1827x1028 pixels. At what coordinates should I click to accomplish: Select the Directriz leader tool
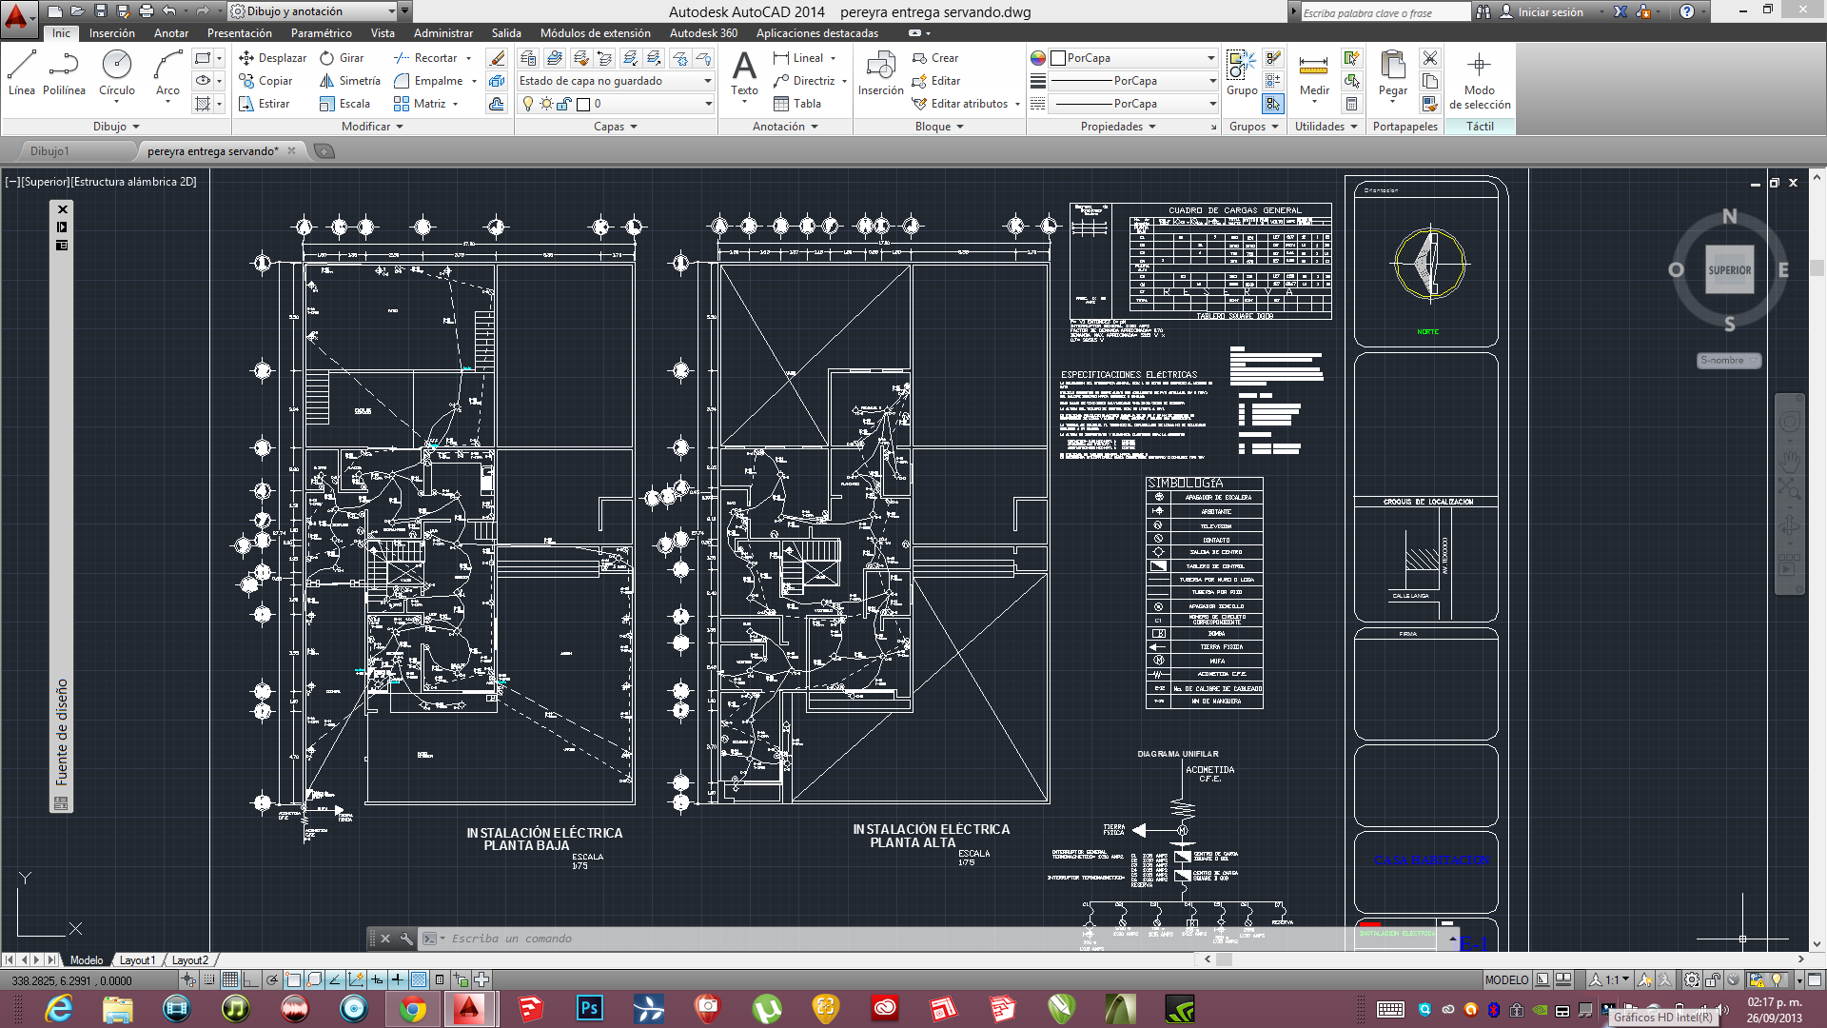tap(804, 81)
